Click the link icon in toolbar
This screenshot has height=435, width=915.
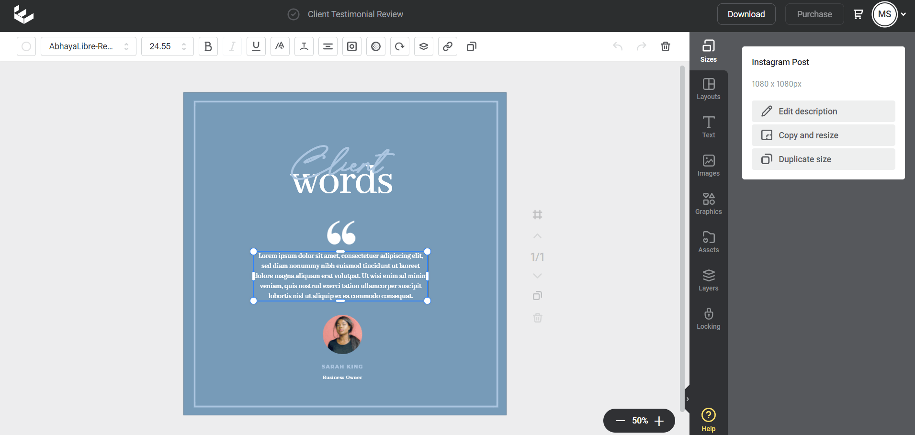tap(447, 46)
